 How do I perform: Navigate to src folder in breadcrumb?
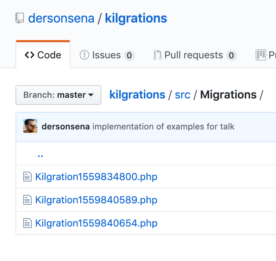click(x=182, y=95)
